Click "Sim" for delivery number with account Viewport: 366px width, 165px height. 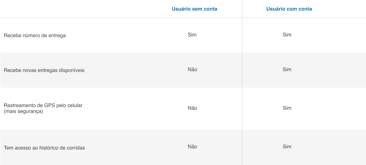pyautogui.click(x=287, y=35)
